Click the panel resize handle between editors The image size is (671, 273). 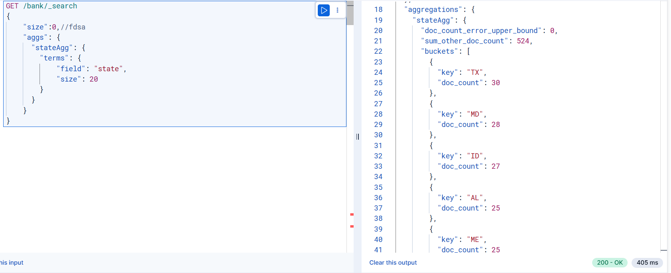click(358, 136)
